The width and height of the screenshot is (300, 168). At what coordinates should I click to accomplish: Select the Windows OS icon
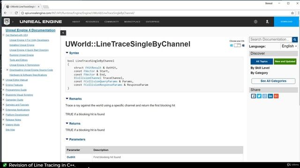point(231,45)
